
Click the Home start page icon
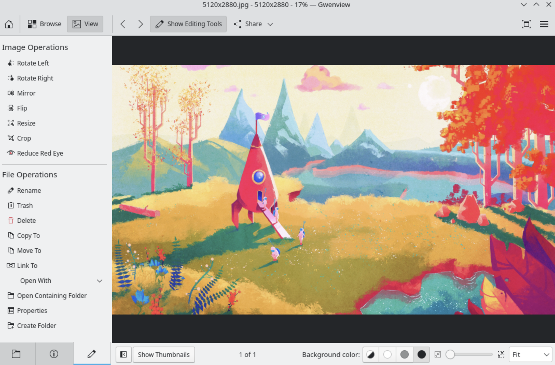[9, 24]
